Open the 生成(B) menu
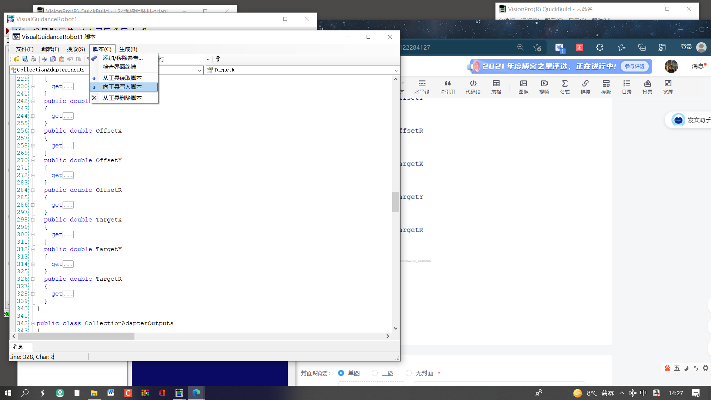 pyautogui.click(x=128, y=49)
